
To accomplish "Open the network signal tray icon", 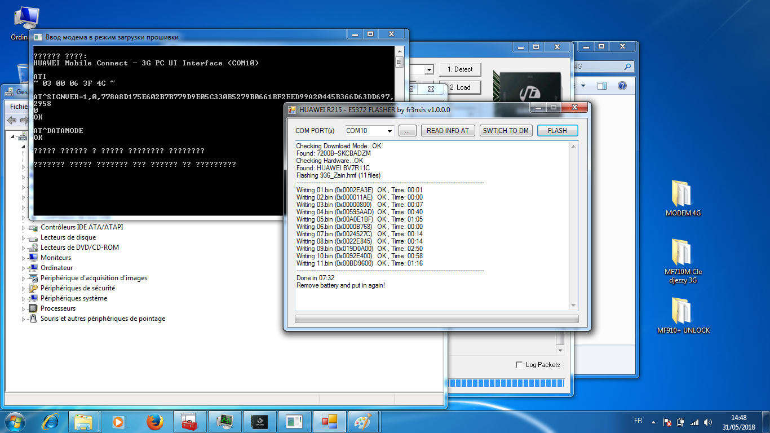I will tap(694, 422).
